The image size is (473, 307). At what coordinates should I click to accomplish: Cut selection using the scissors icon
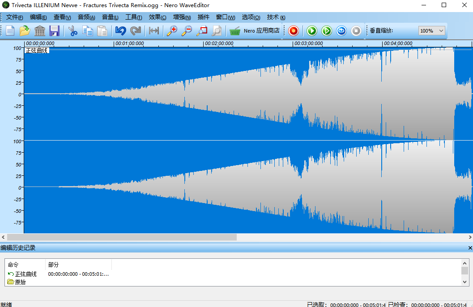tap(72, 31)
